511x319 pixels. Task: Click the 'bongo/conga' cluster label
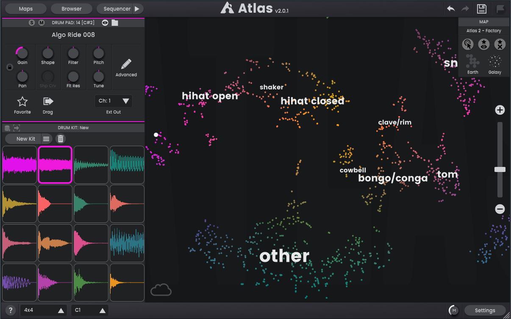(x=393, y=178)
